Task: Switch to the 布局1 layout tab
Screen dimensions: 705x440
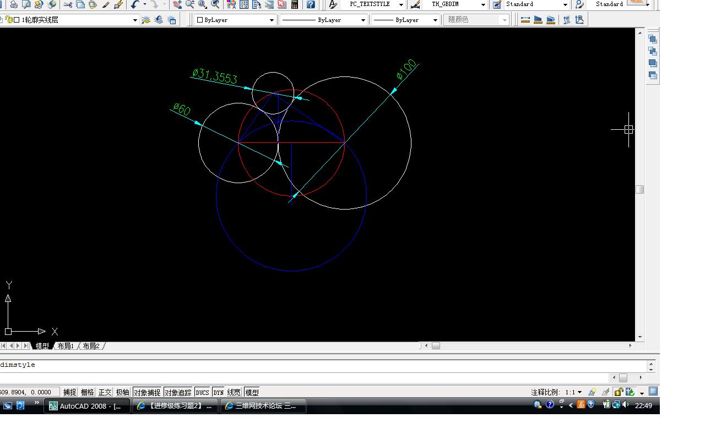Action: coord(66,346)
